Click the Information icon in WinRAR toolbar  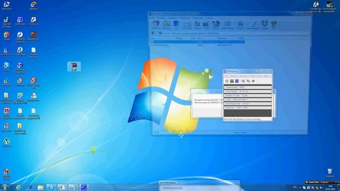point(227,25)
